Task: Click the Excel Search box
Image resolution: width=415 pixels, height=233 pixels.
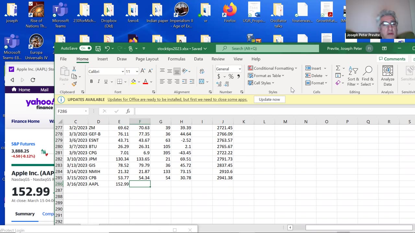Action: 267,49
